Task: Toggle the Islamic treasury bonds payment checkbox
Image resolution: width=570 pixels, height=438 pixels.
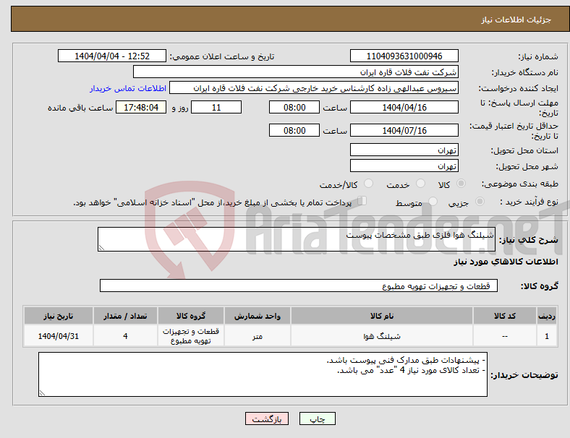Action: pyautogui.click(x=362, y=201)
